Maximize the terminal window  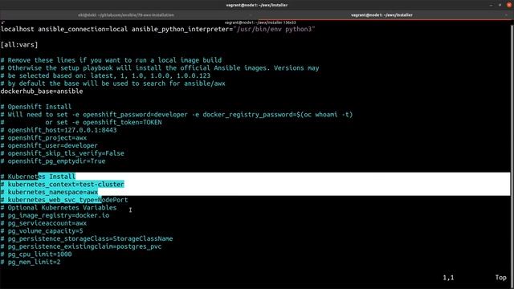[500, 5]
